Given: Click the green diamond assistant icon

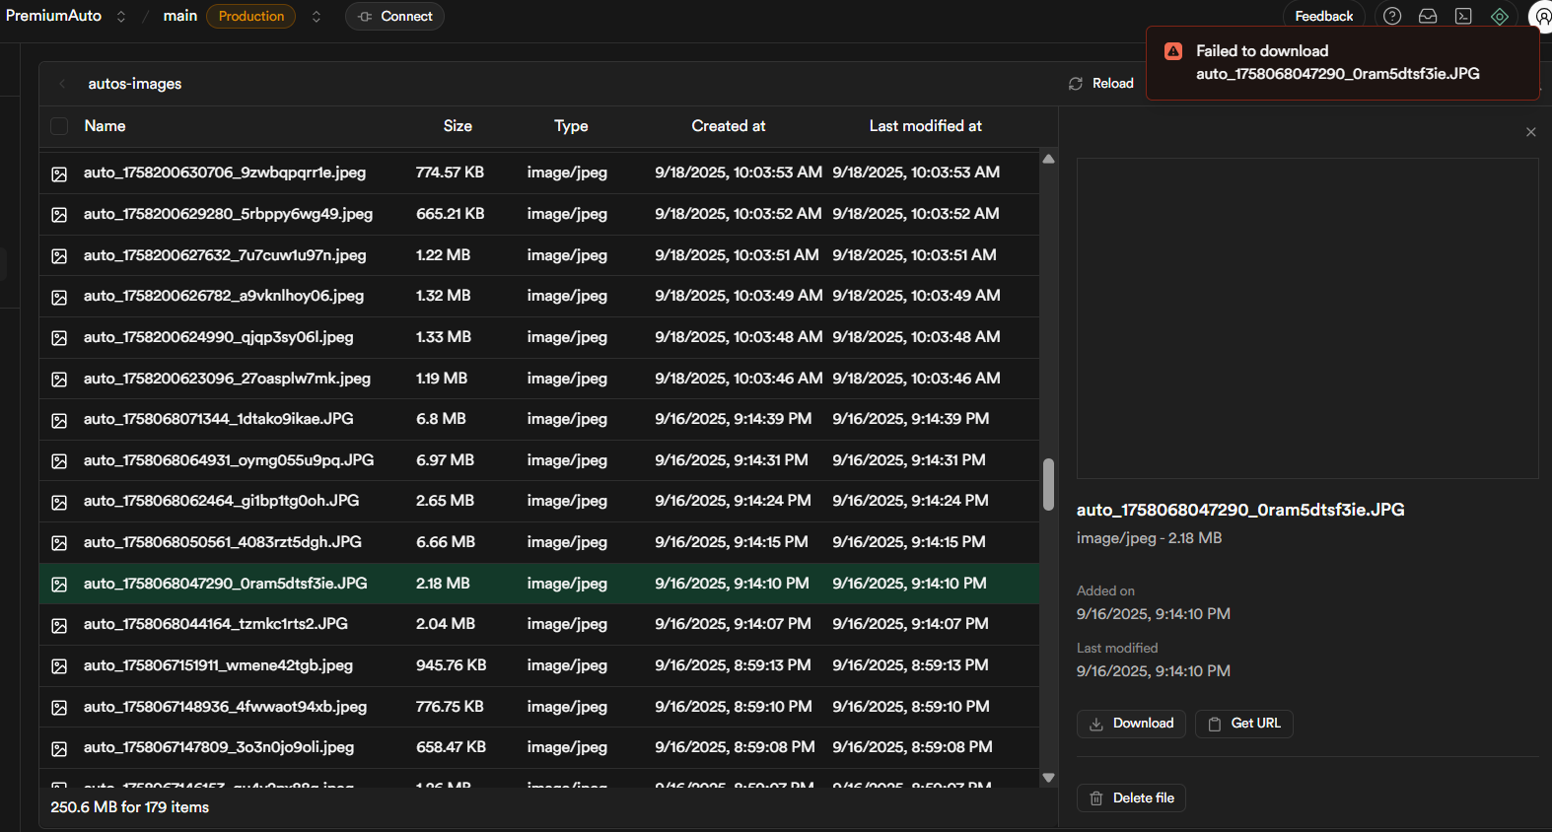Looking at the screenshot, I should (x=1499, y=16).
